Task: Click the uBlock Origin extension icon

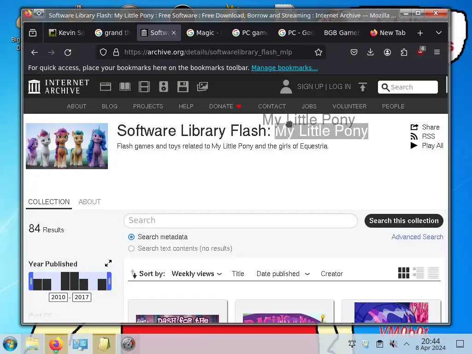Action: tap(420, 52)
